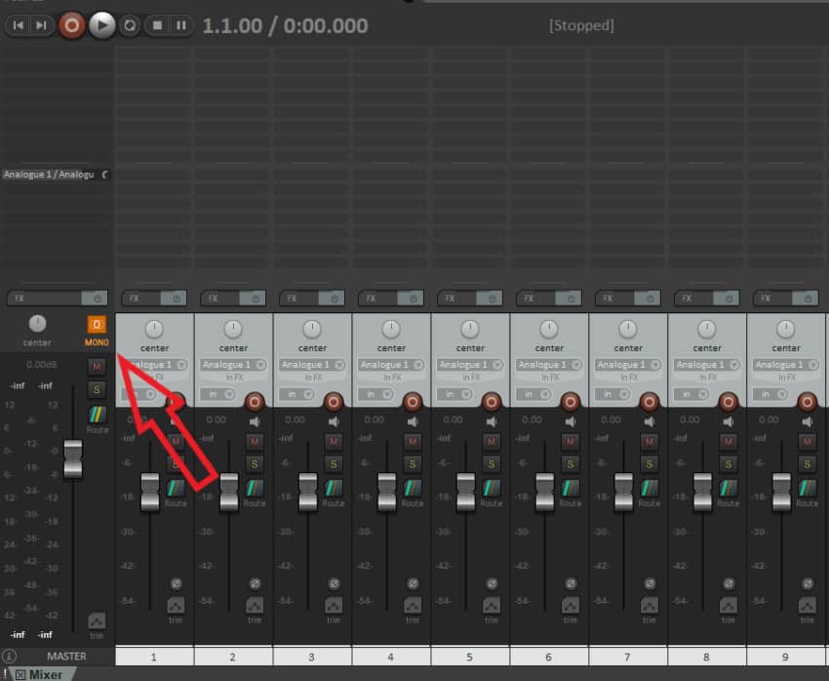This screenshot has width=829, height=681.
Task: Click the transport Record button
Action: coord(71,25)
